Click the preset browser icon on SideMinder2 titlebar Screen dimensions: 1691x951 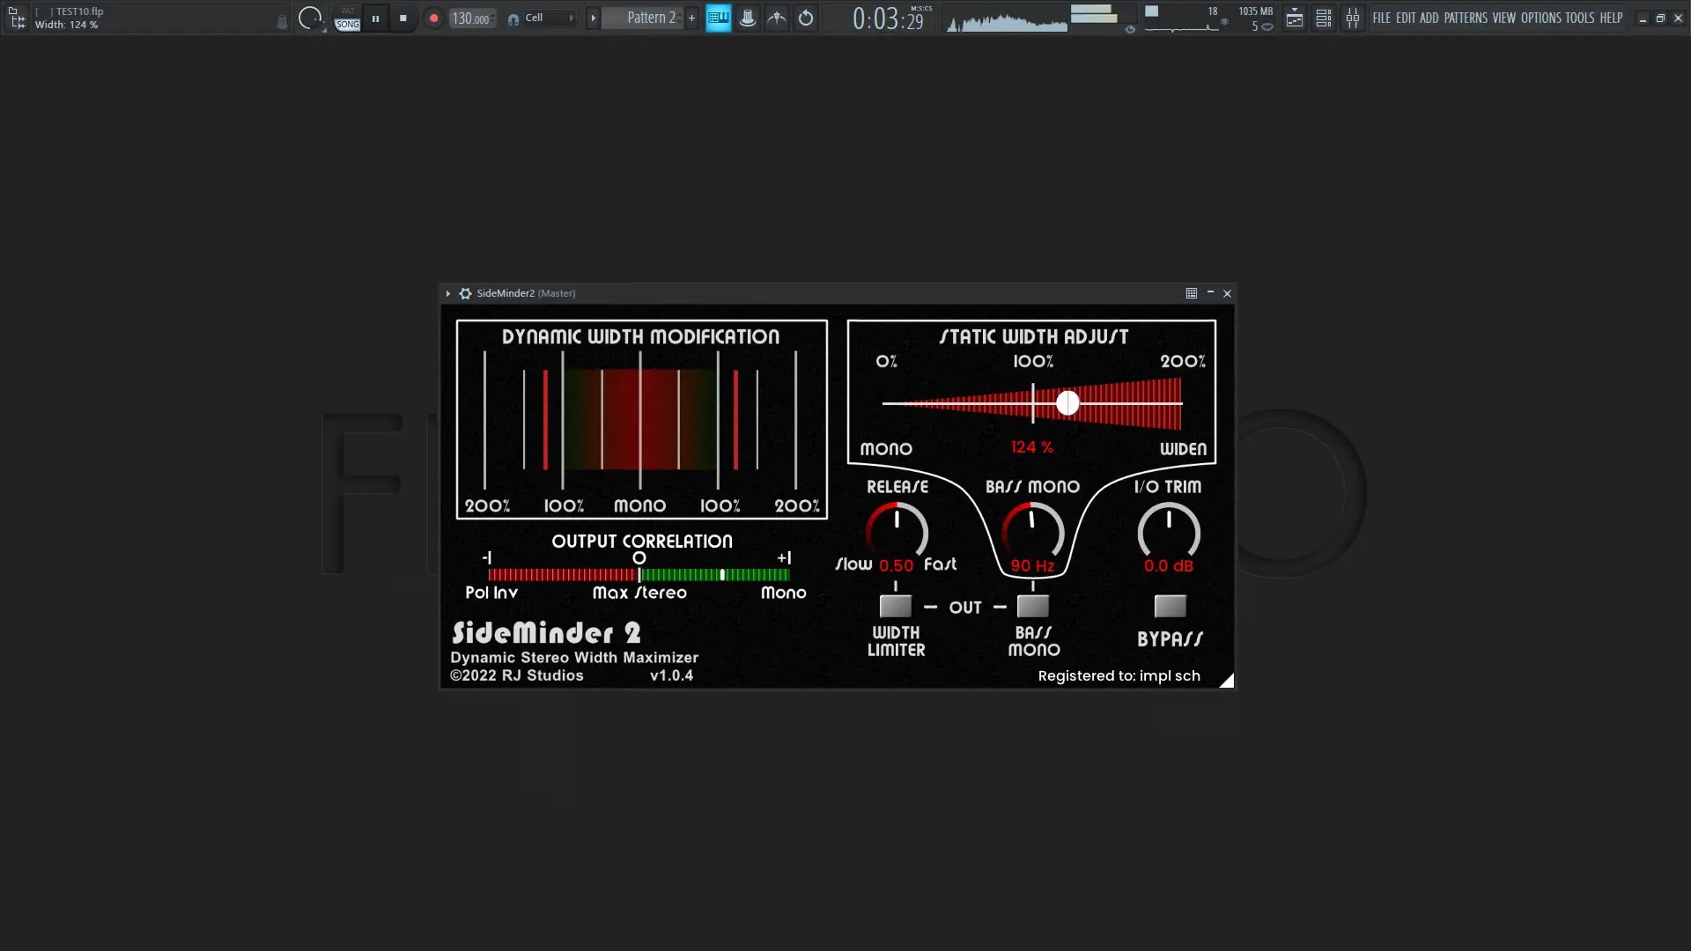coord(1191,293)
